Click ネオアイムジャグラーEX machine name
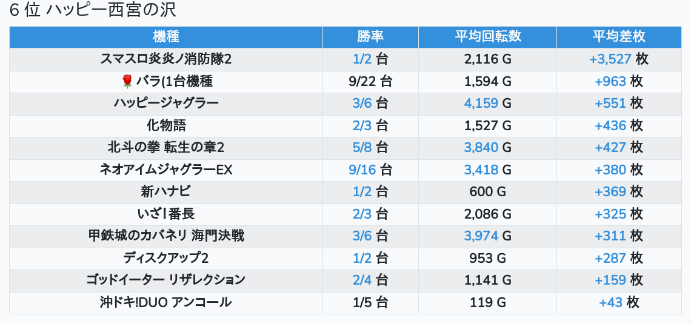 point(166,170)
